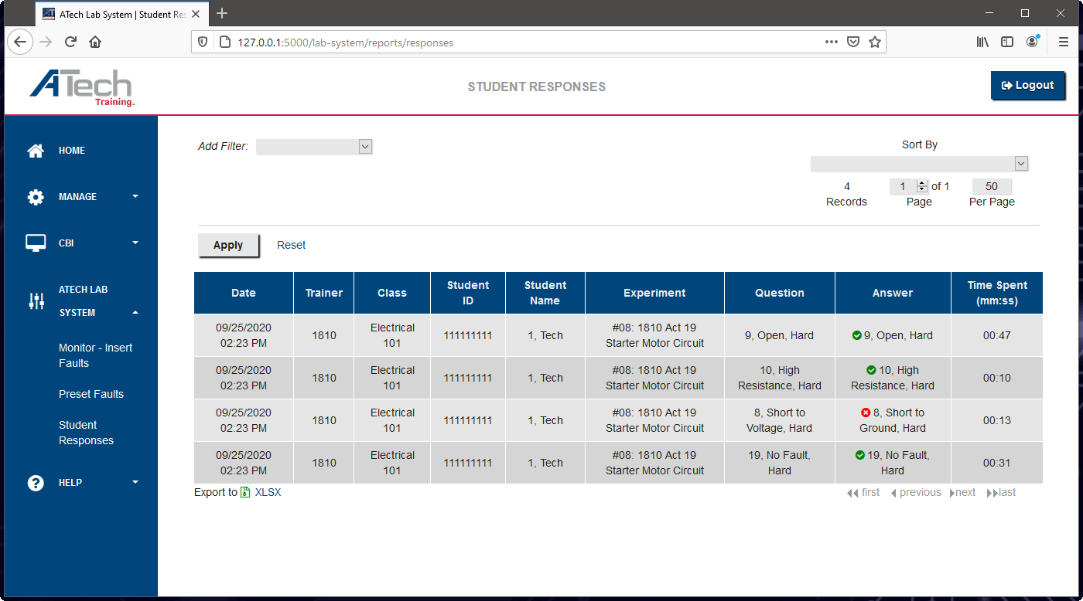
Task: Click the ATech Lab System sliders icon
Action: pos(36,301)
